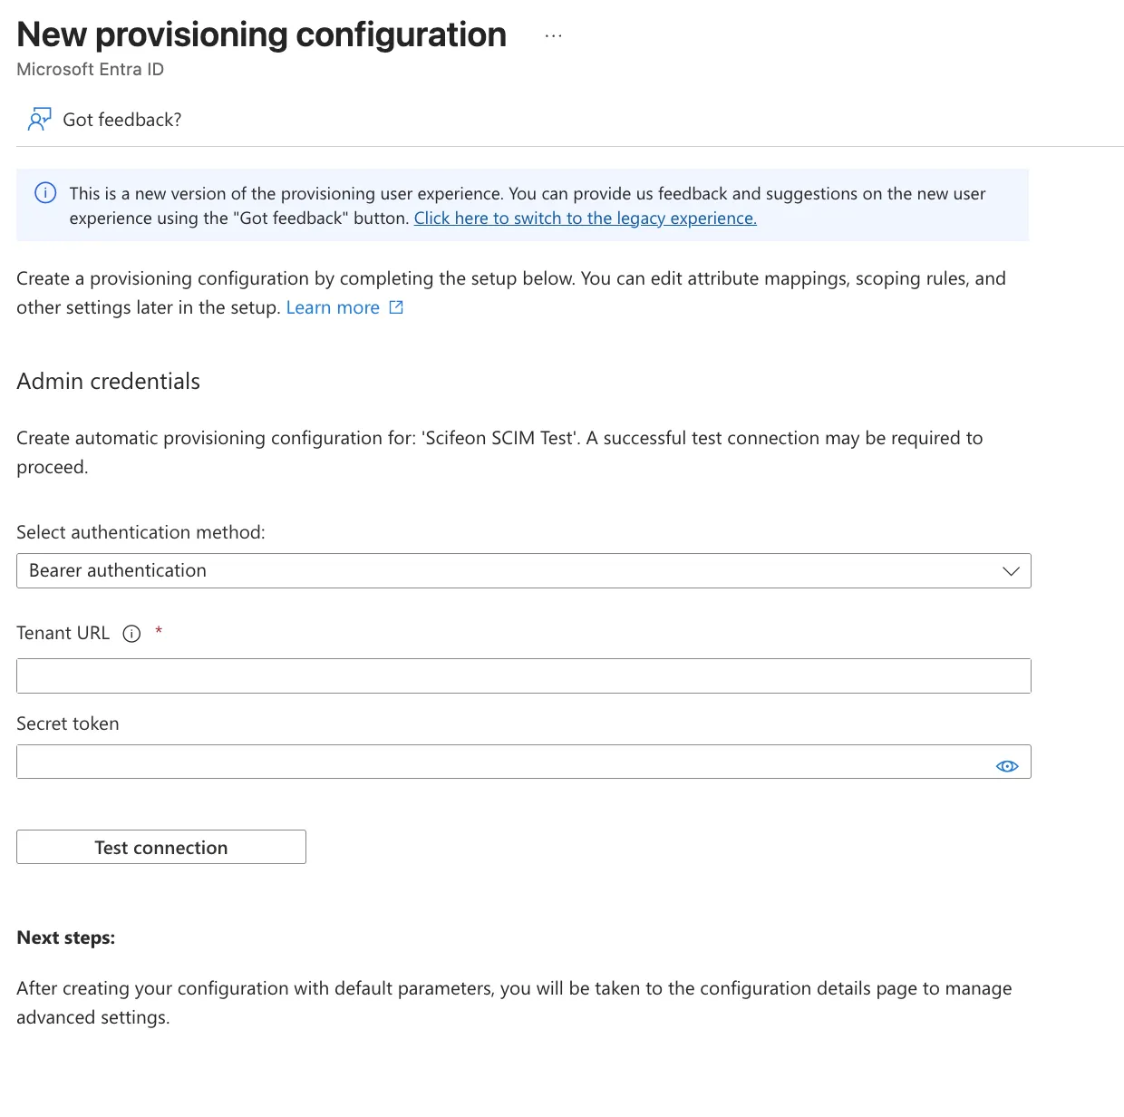The height and width of the screenshot is (1117, 1124).
Task: Click the Tenant URL info icon
Action: (x=132, y=634)
